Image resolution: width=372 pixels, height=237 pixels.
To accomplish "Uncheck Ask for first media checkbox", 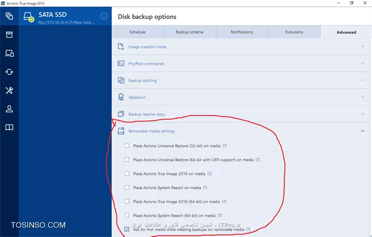I will pos(127,229).
